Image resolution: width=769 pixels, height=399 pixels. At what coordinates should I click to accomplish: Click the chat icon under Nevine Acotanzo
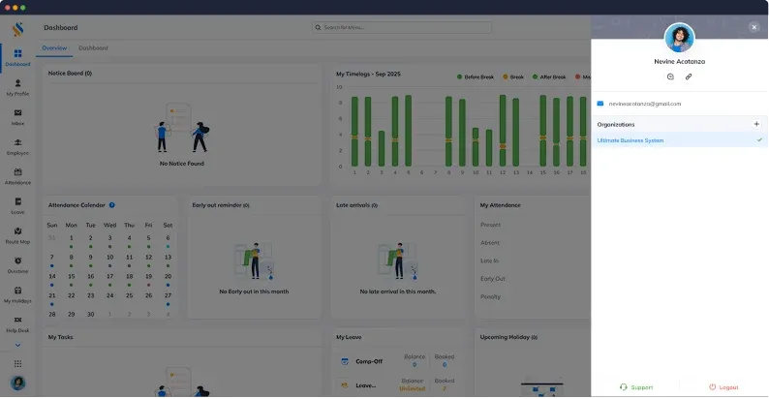(670, 77)
